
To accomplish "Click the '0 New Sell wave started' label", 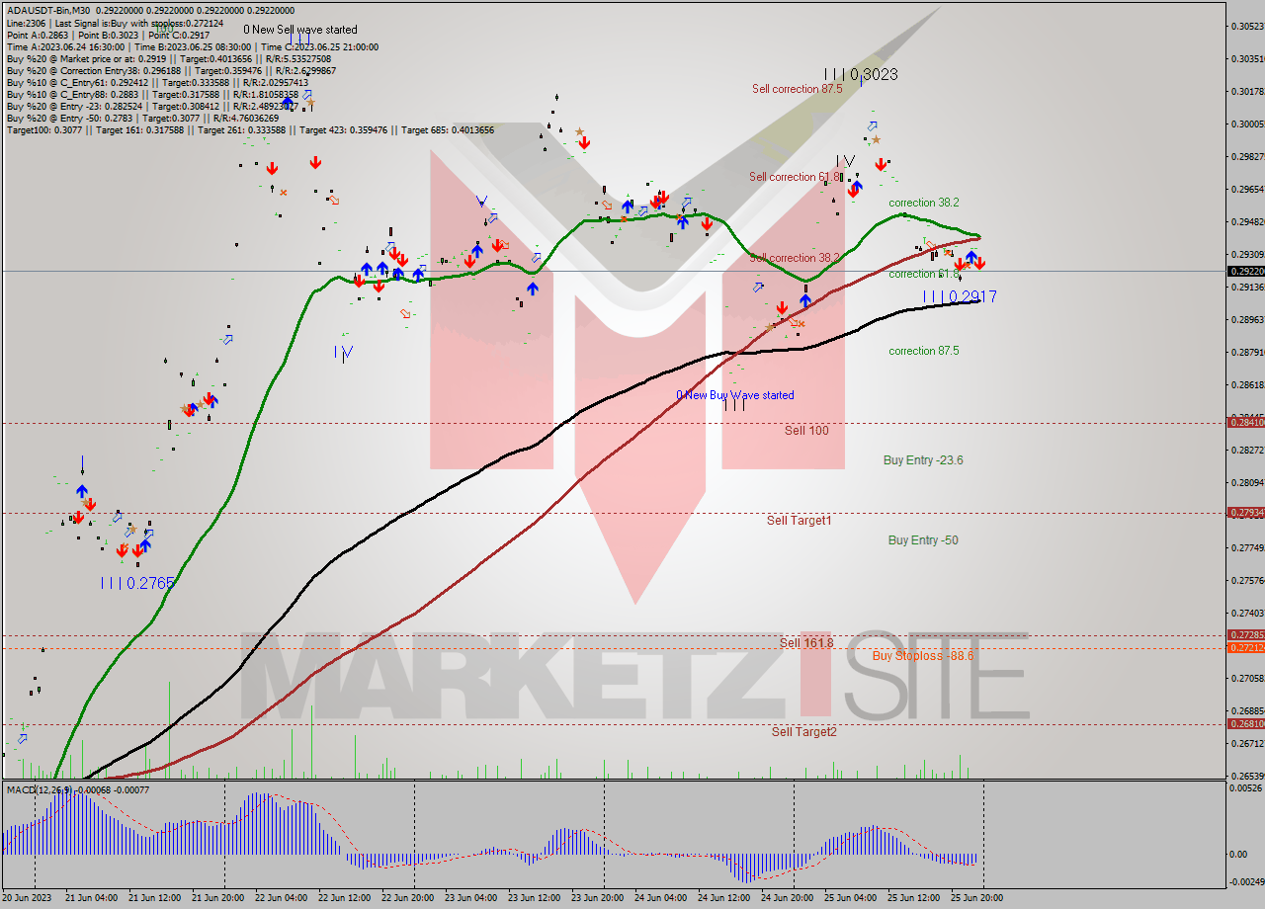I will pyautogui.click(x=300, y=31).
